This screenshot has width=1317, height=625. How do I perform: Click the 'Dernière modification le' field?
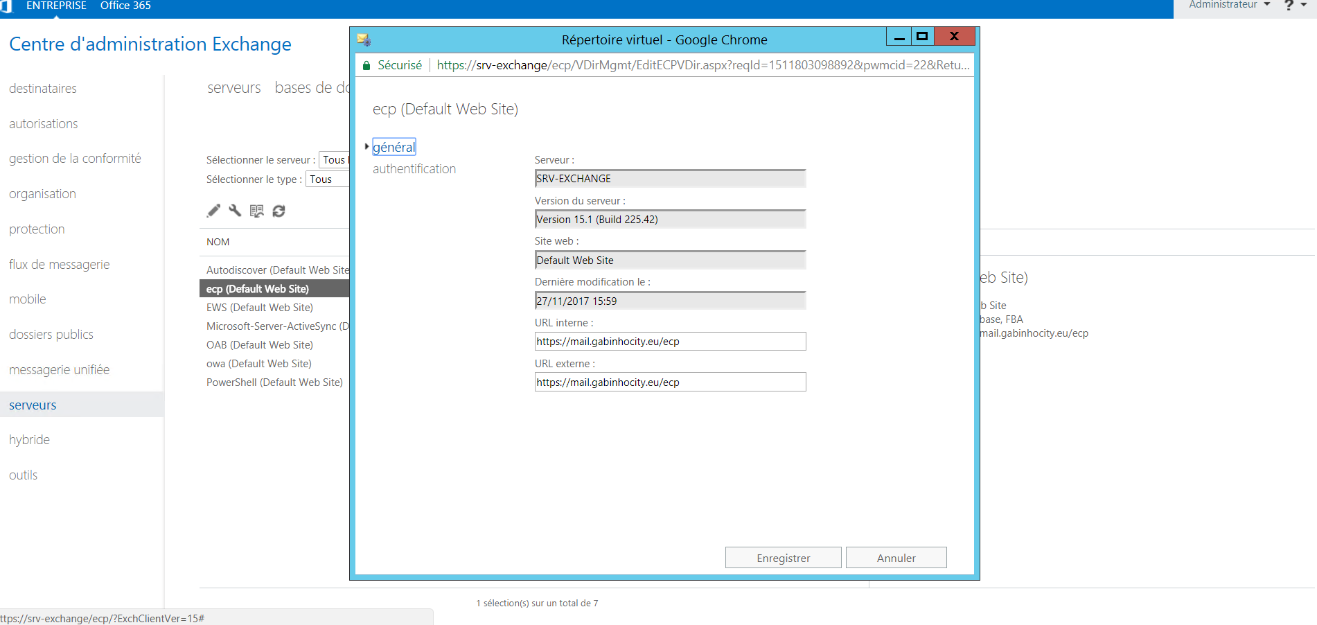[x=671, y=301]
